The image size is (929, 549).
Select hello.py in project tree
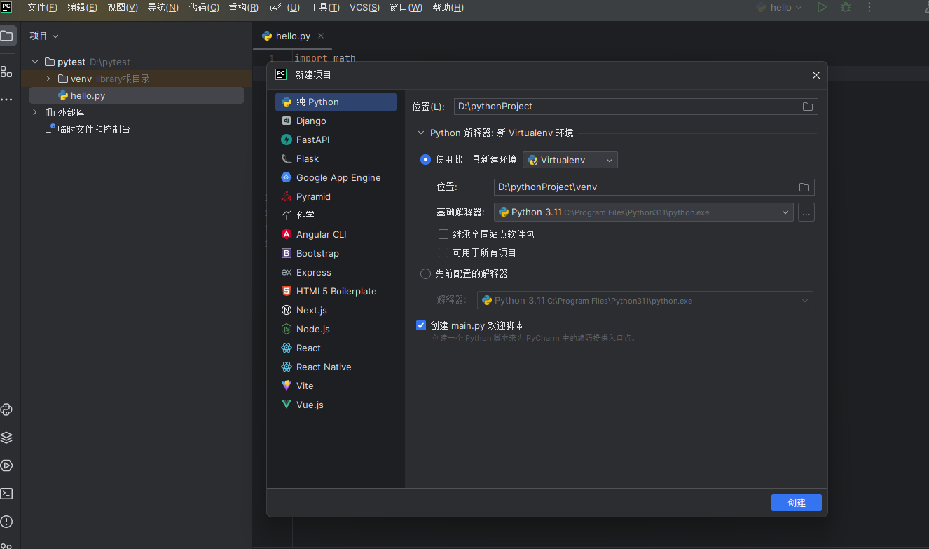click(x=137, y=95)
